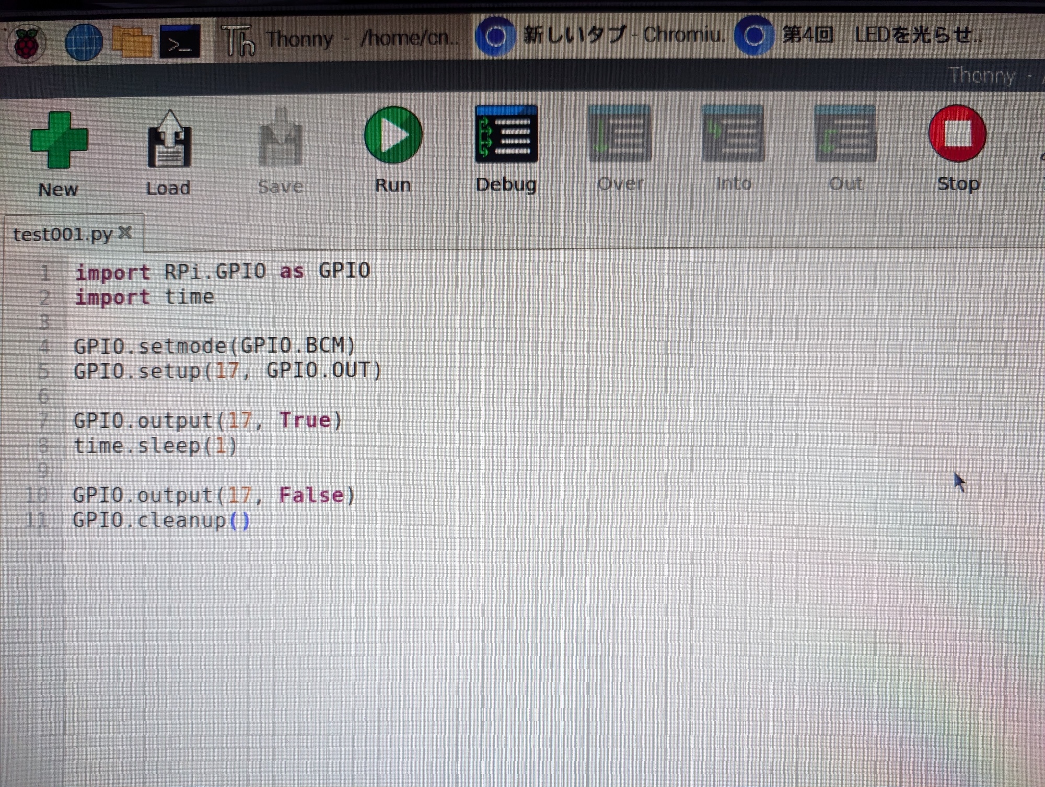
Task: Click the Step Over icon
Action: [x=620, y=134]
